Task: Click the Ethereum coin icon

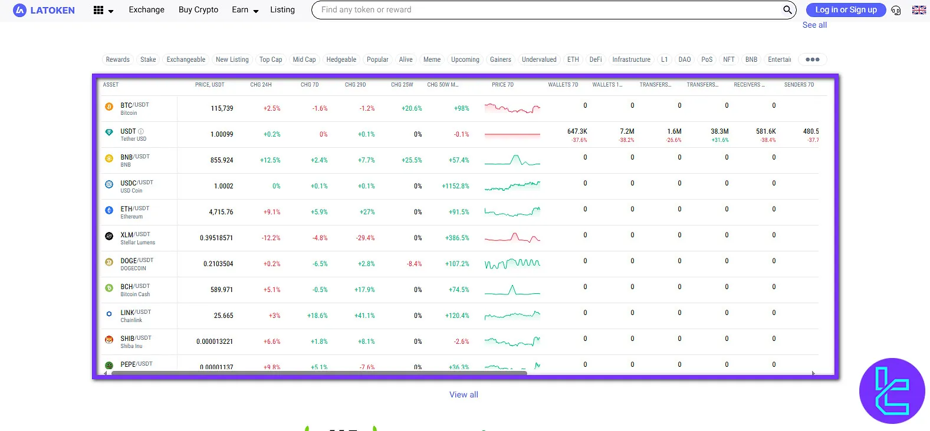Action: (109, 210)
